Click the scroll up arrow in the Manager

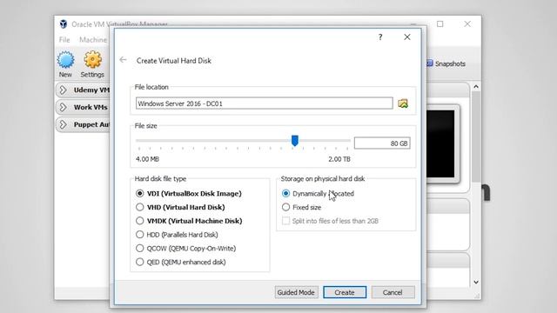point(476,87)
